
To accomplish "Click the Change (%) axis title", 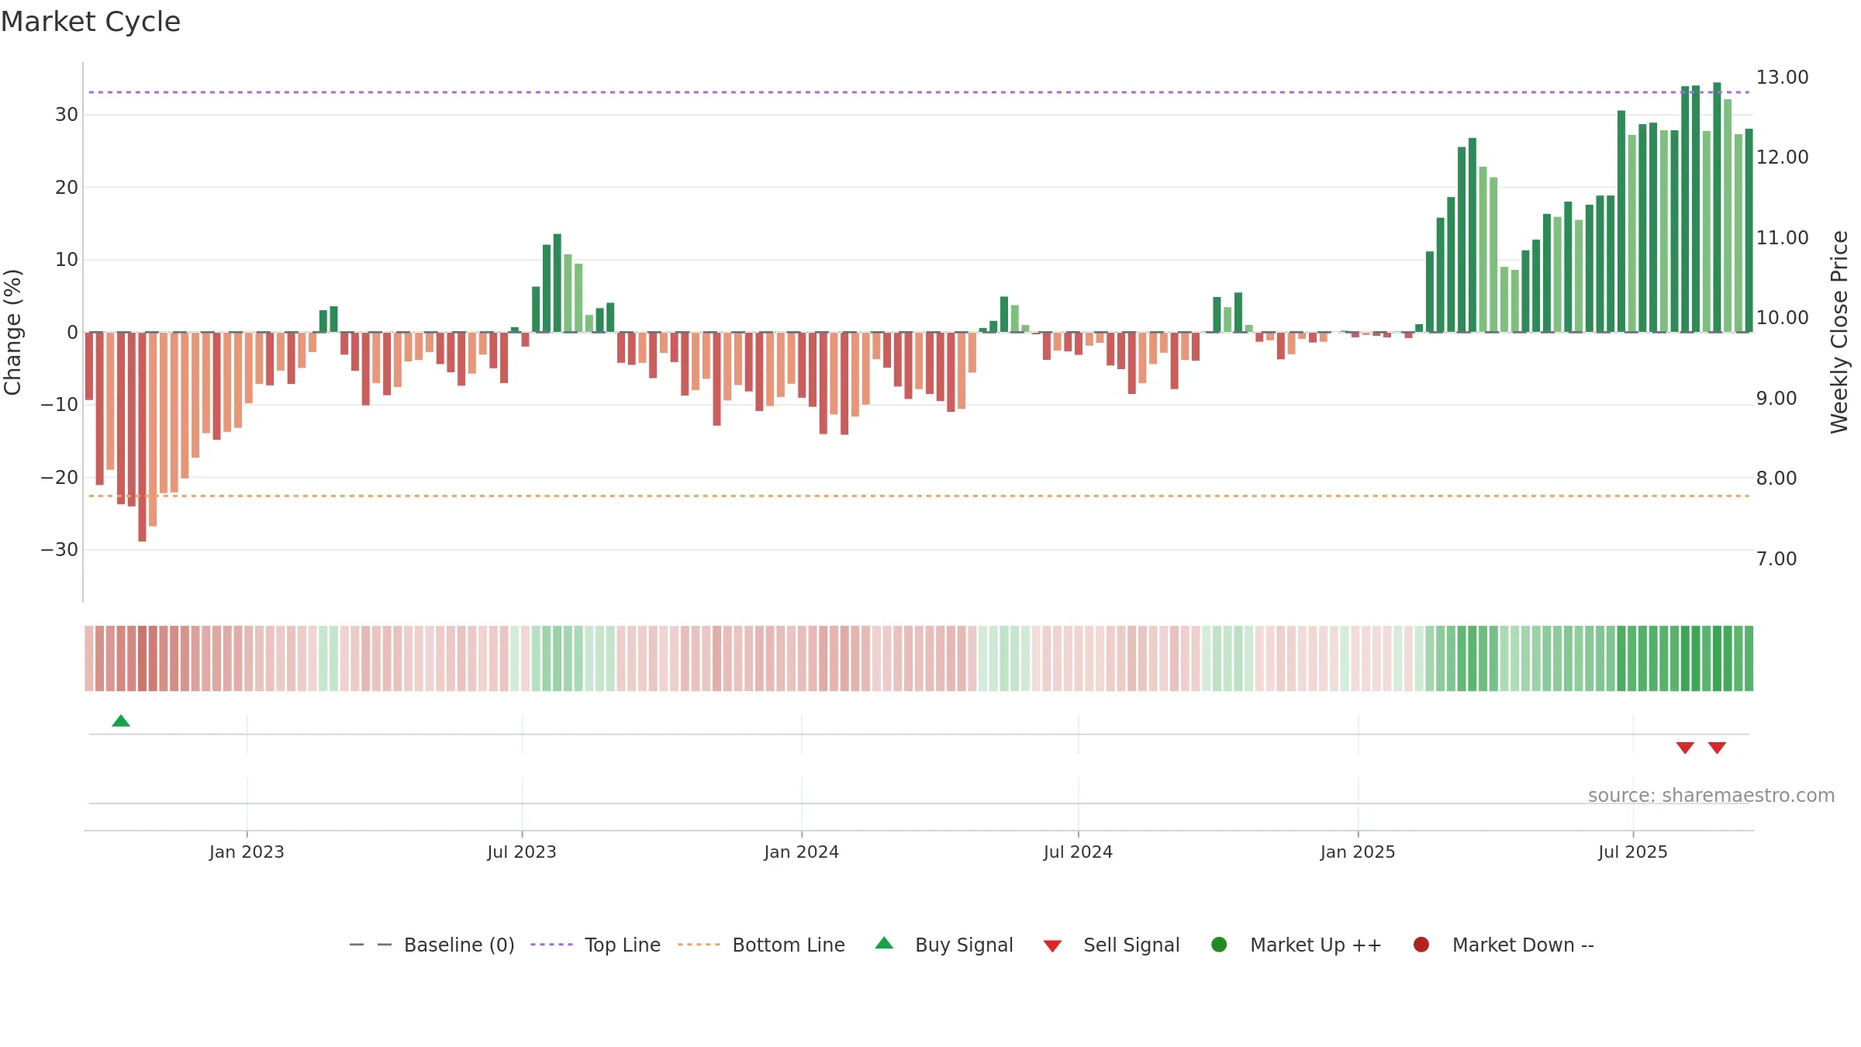I will pyautogui.click(x=12, y=332).
